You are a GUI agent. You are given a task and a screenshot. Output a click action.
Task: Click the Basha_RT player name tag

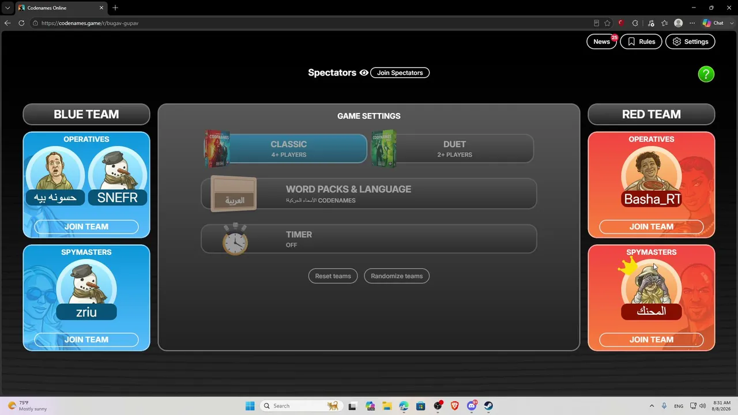(x=652, y=199)
